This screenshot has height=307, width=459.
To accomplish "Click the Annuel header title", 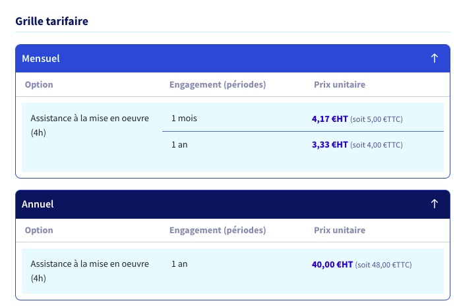I will [38, 204].
